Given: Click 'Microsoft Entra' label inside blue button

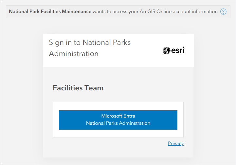Looking at the screenshot, I should coord(118,116).
